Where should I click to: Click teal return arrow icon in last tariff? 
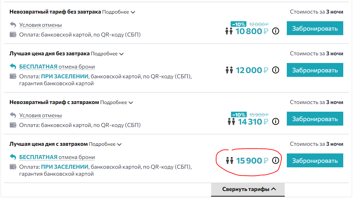point(13,157)
